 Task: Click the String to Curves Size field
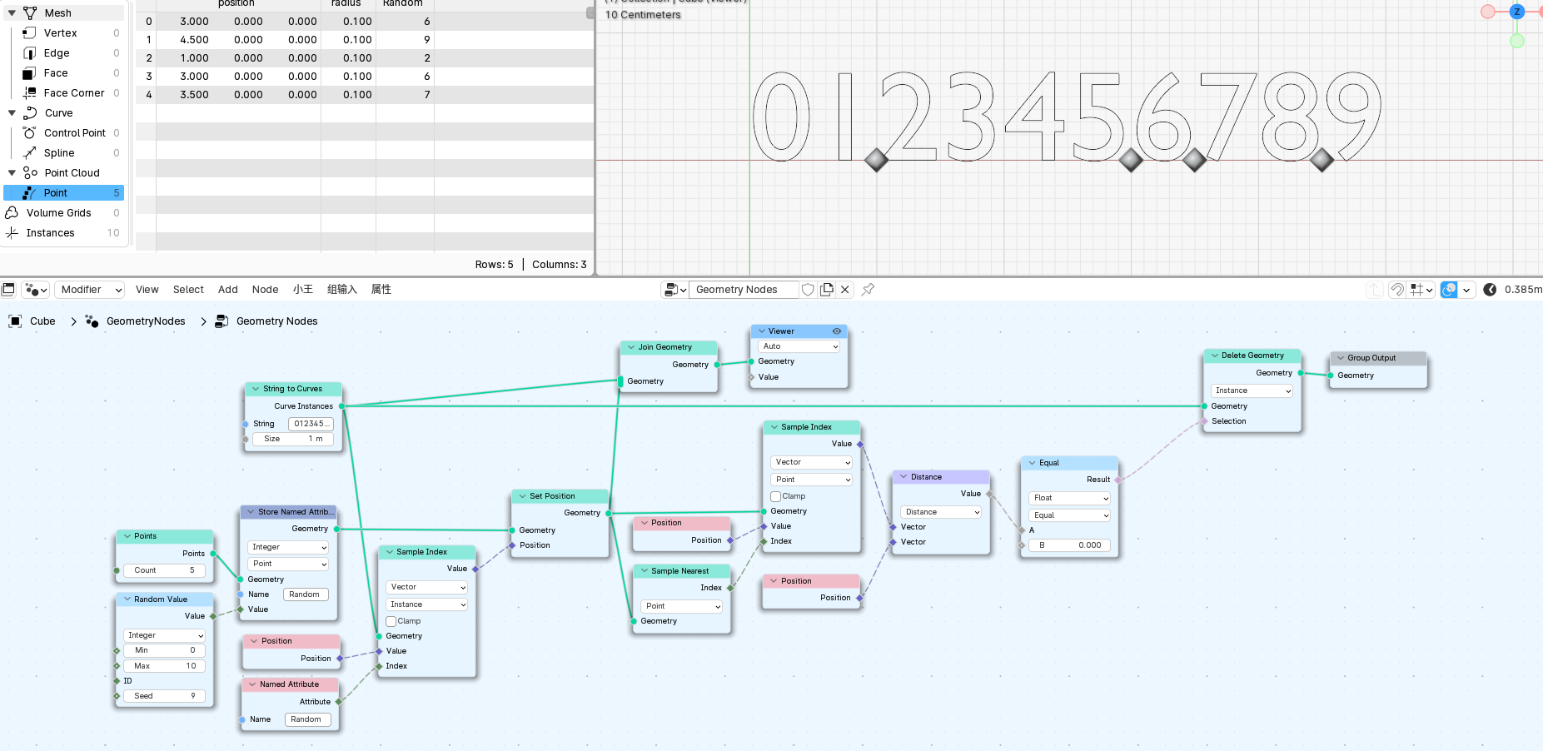(293, 439)
